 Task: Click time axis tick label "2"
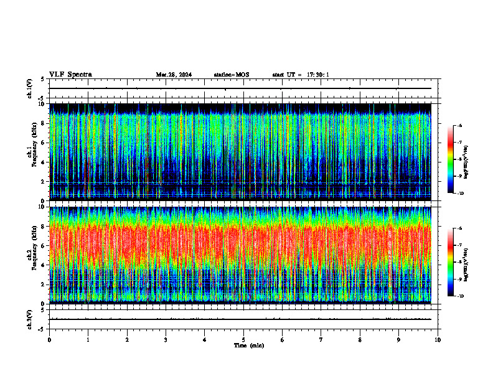click(127, 340)
